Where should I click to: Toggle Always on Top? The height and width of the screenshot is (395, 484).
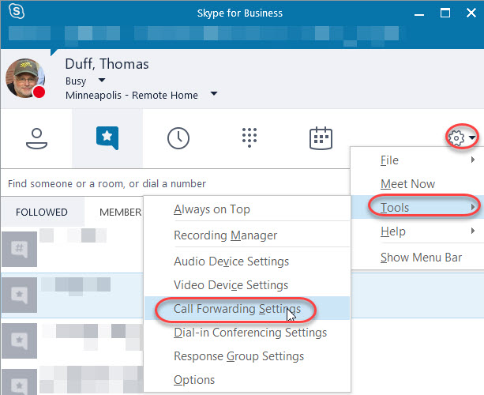pyautogui.click(x=247, y=209)
